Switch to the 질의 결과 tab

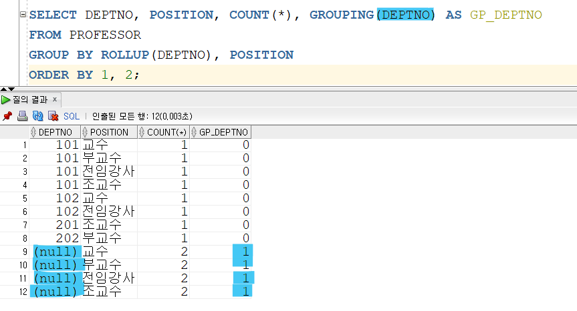pyautogui.click(x=29, y=99)
